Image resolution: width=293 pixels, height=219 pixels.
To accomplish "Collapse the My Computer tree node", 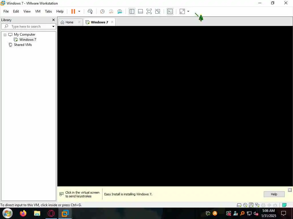I will pyautogui.click(x=5, y=35).
